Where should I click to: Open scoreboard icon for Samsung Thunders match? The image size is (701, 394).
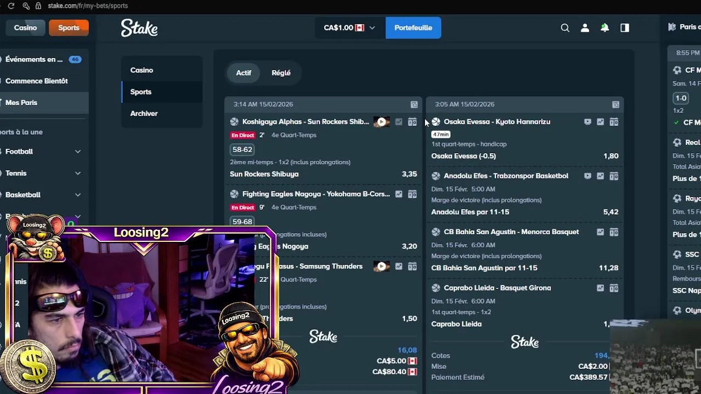point(412,266)
